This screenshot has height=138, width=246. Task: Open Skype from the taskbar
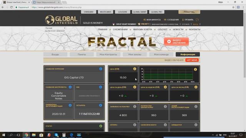57,135
